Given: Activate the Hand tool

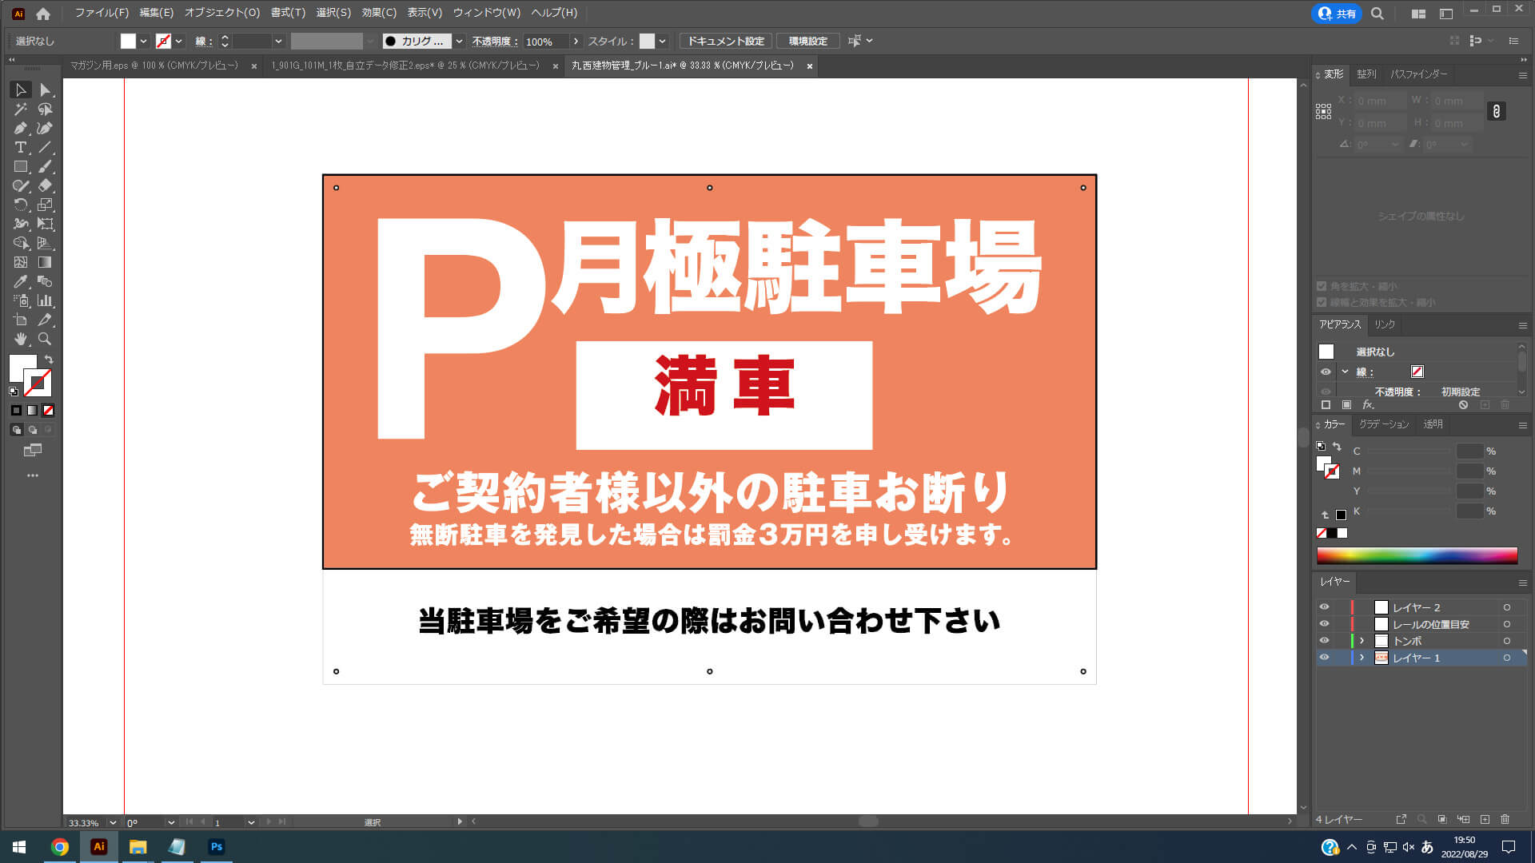Looking at the screenshot, I should [x=21, y=340].
